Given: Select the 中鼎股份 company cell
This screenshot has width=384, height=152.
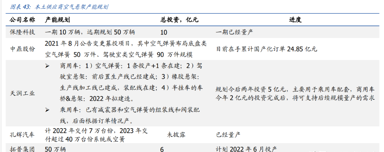Looking at the screenshot, I should (x=22, y=49).
